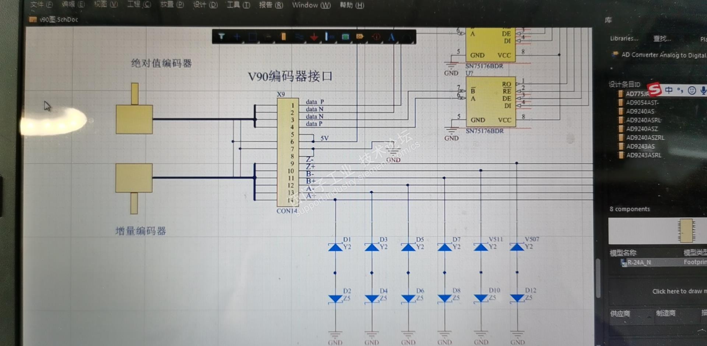Select the red GND power port tool
707x346 pixels.
tap(314, 37)
